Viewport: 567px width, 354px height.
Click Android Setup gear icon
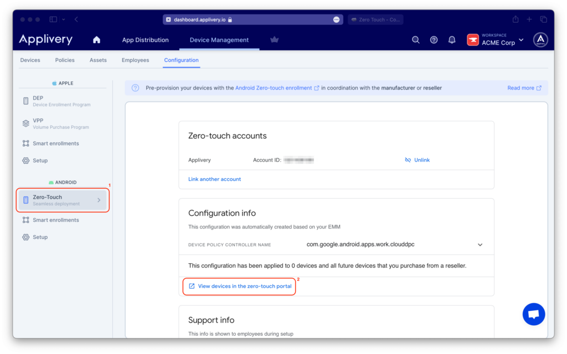25,237
